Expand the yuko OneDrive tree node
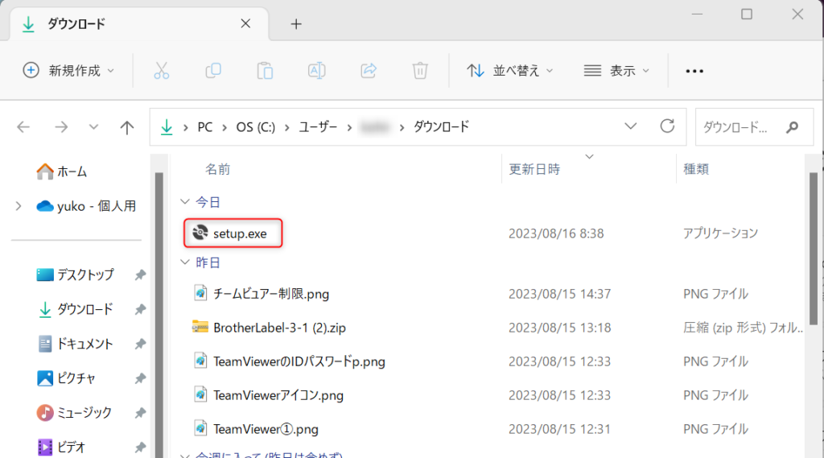Viewport: 824px width, 458px height. 19,206
